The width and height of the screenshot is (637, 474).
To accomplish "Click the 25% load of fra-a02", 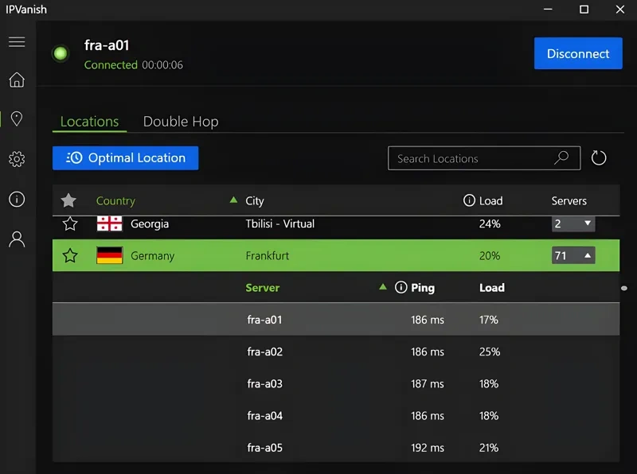I will tap(490, 352).
